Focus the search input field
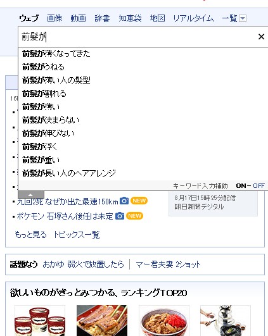Image resolution: width=268 pixels, height=336 pixels. [138, 37]
